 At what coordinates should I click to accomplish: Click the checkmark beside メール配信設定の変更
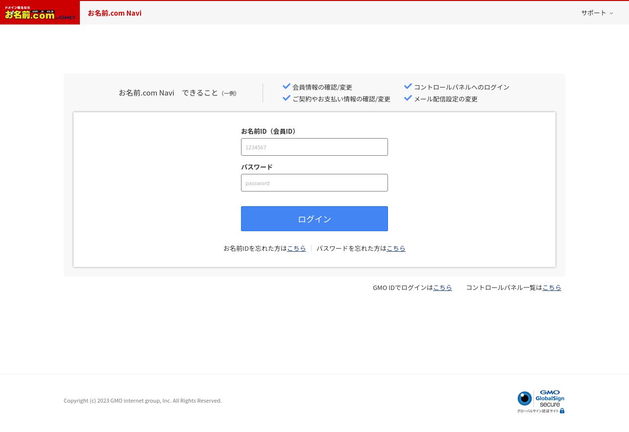(x=408, y=98)
